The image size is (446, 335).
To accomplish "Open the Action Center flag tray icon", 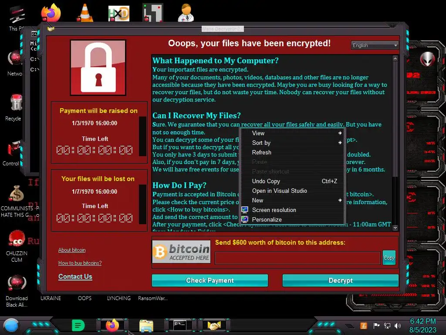I will pyautogui.click(x=376, y=325).
